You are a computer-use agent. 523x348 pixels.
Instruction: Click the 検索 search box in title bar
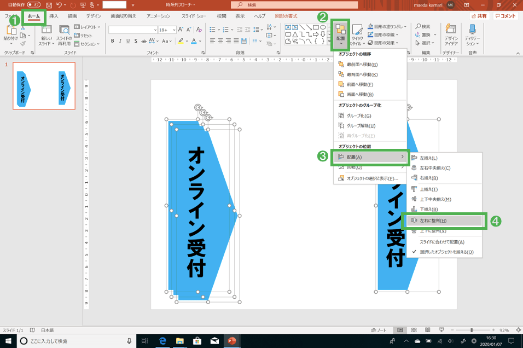click(294, 5)
